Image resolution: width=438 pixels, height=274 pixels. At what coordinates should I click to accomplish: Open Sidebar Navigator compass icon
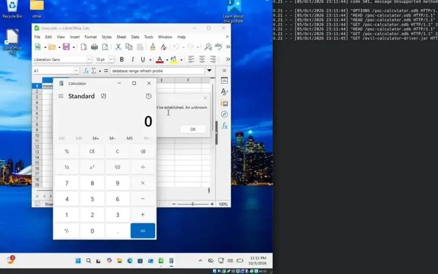(224, 115)
